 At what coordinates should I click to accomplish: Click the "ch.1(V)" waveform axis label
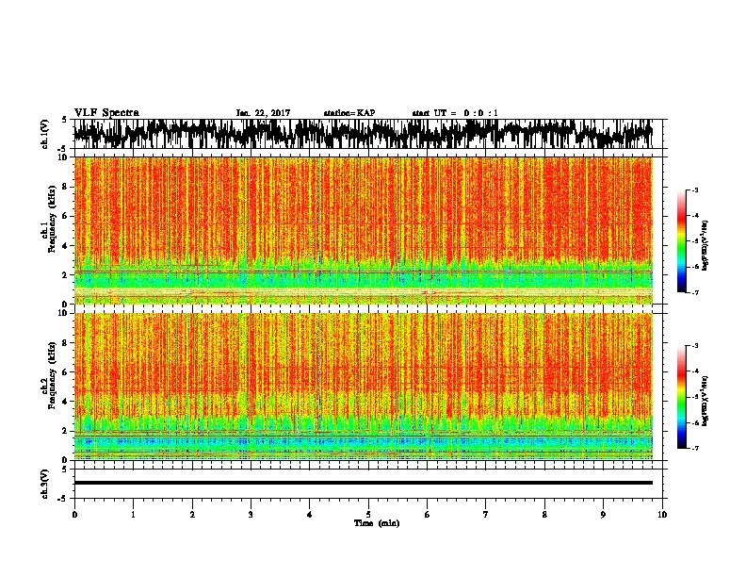45,134
